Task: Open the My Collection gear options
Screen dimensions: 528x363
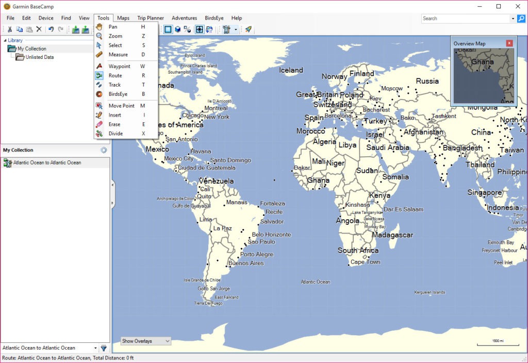Action: [104, 150]
